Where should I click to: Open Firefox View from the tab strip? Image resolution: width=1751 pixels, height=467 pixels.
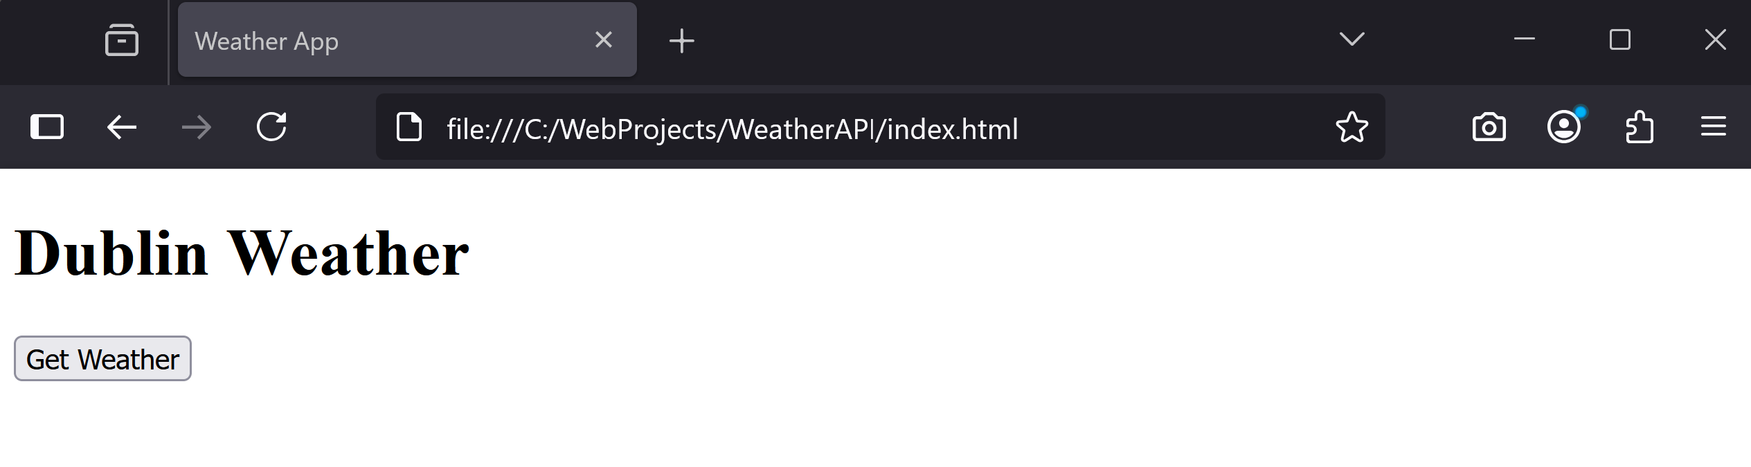click(122, 40)
